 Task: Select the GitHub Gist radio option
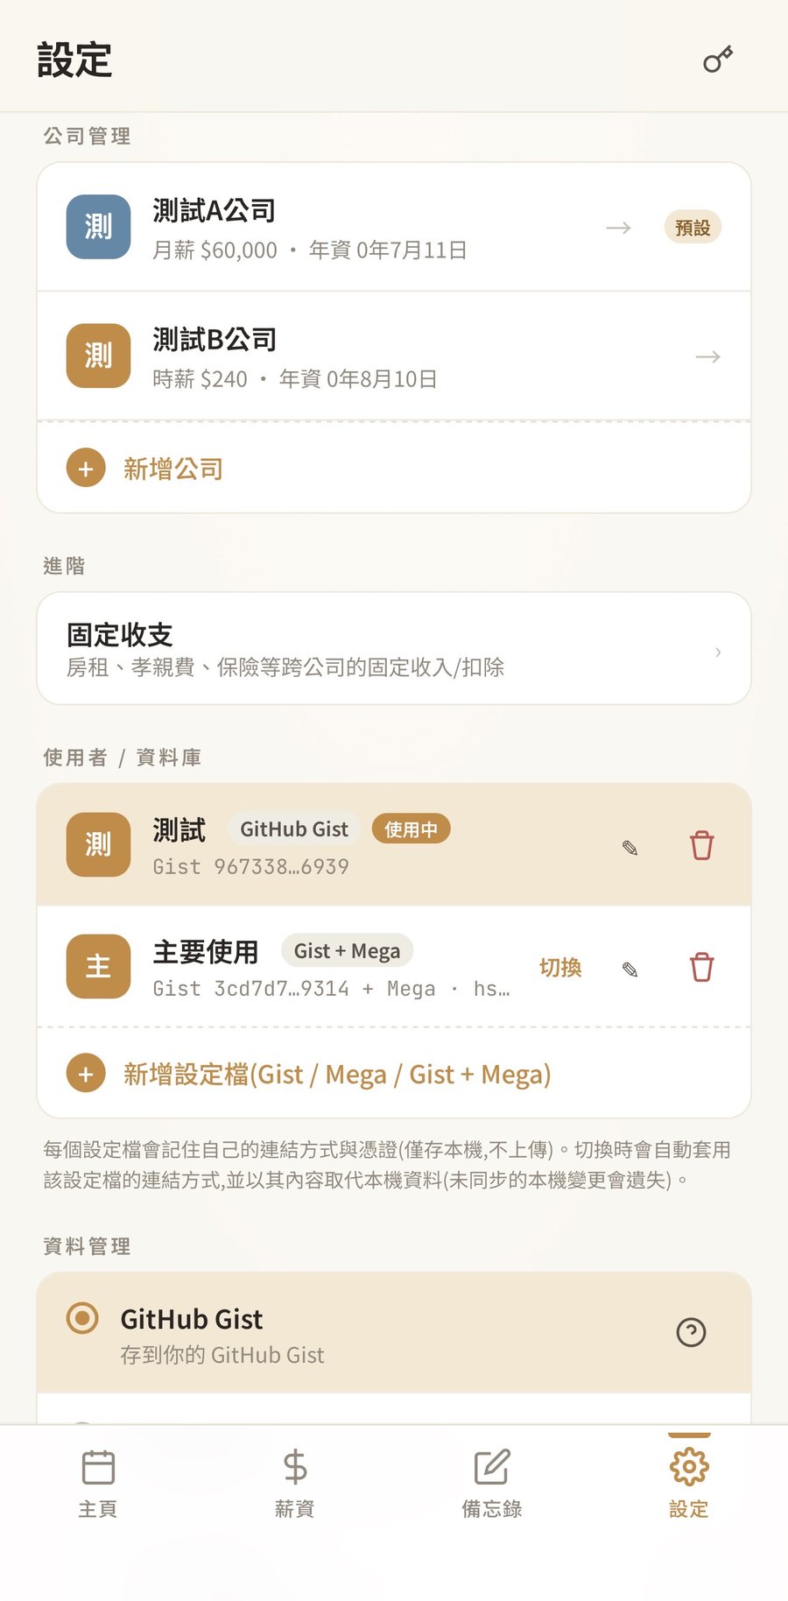(82, 1317)
